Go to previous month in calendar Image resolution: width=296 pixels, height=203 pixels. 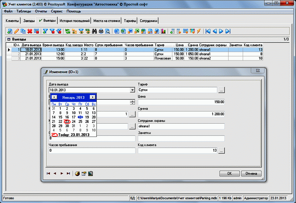(54, 97)
